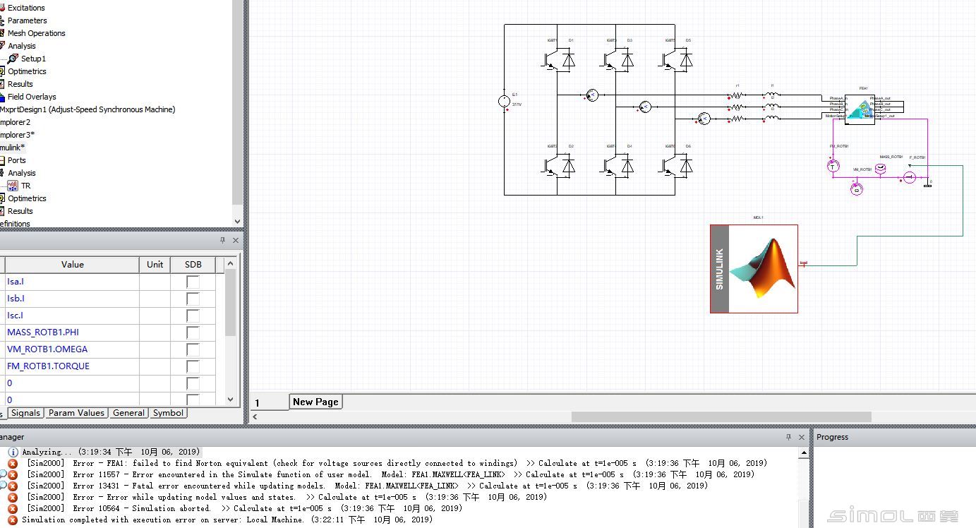Toggle SDB checkbox for Isa.I
This screenshot has width=976, height=528.
[193, 282]
